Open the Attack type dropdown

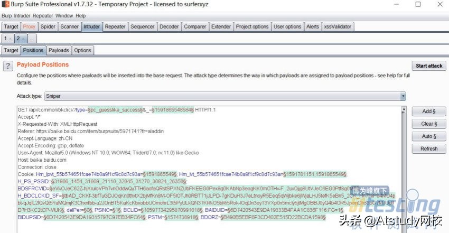(225, 96)
